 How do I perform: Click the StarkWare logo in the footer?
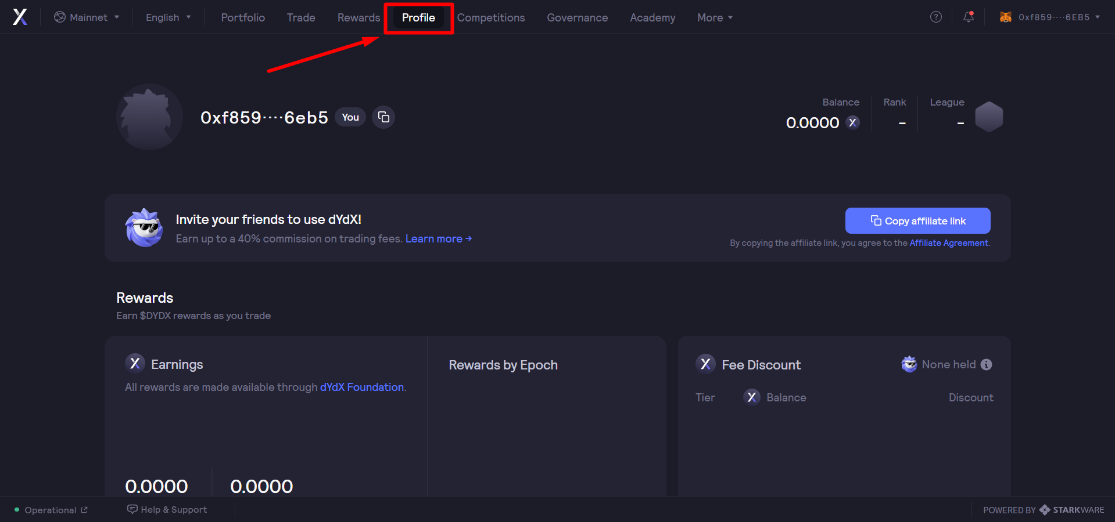coord(1071,510)
